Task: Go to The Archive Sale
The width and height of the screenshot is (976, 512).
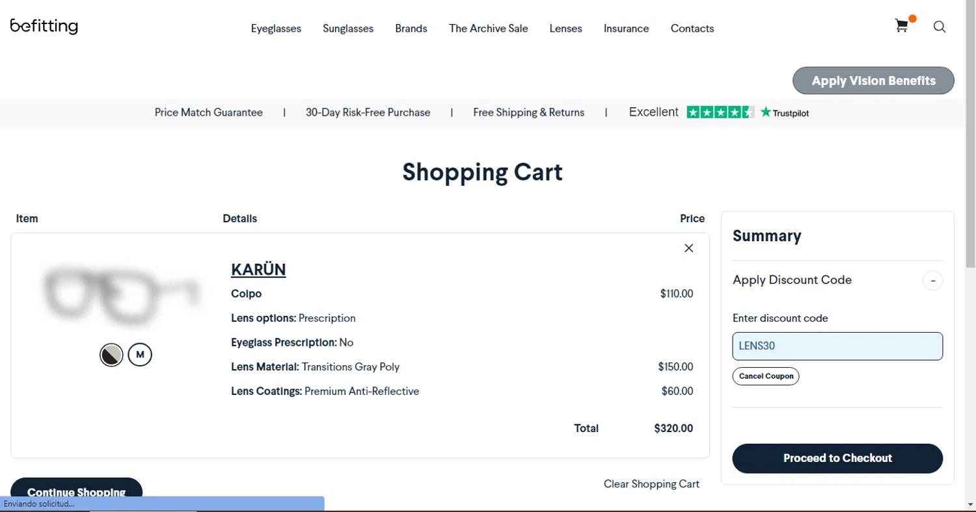Action: coord(488,29)
